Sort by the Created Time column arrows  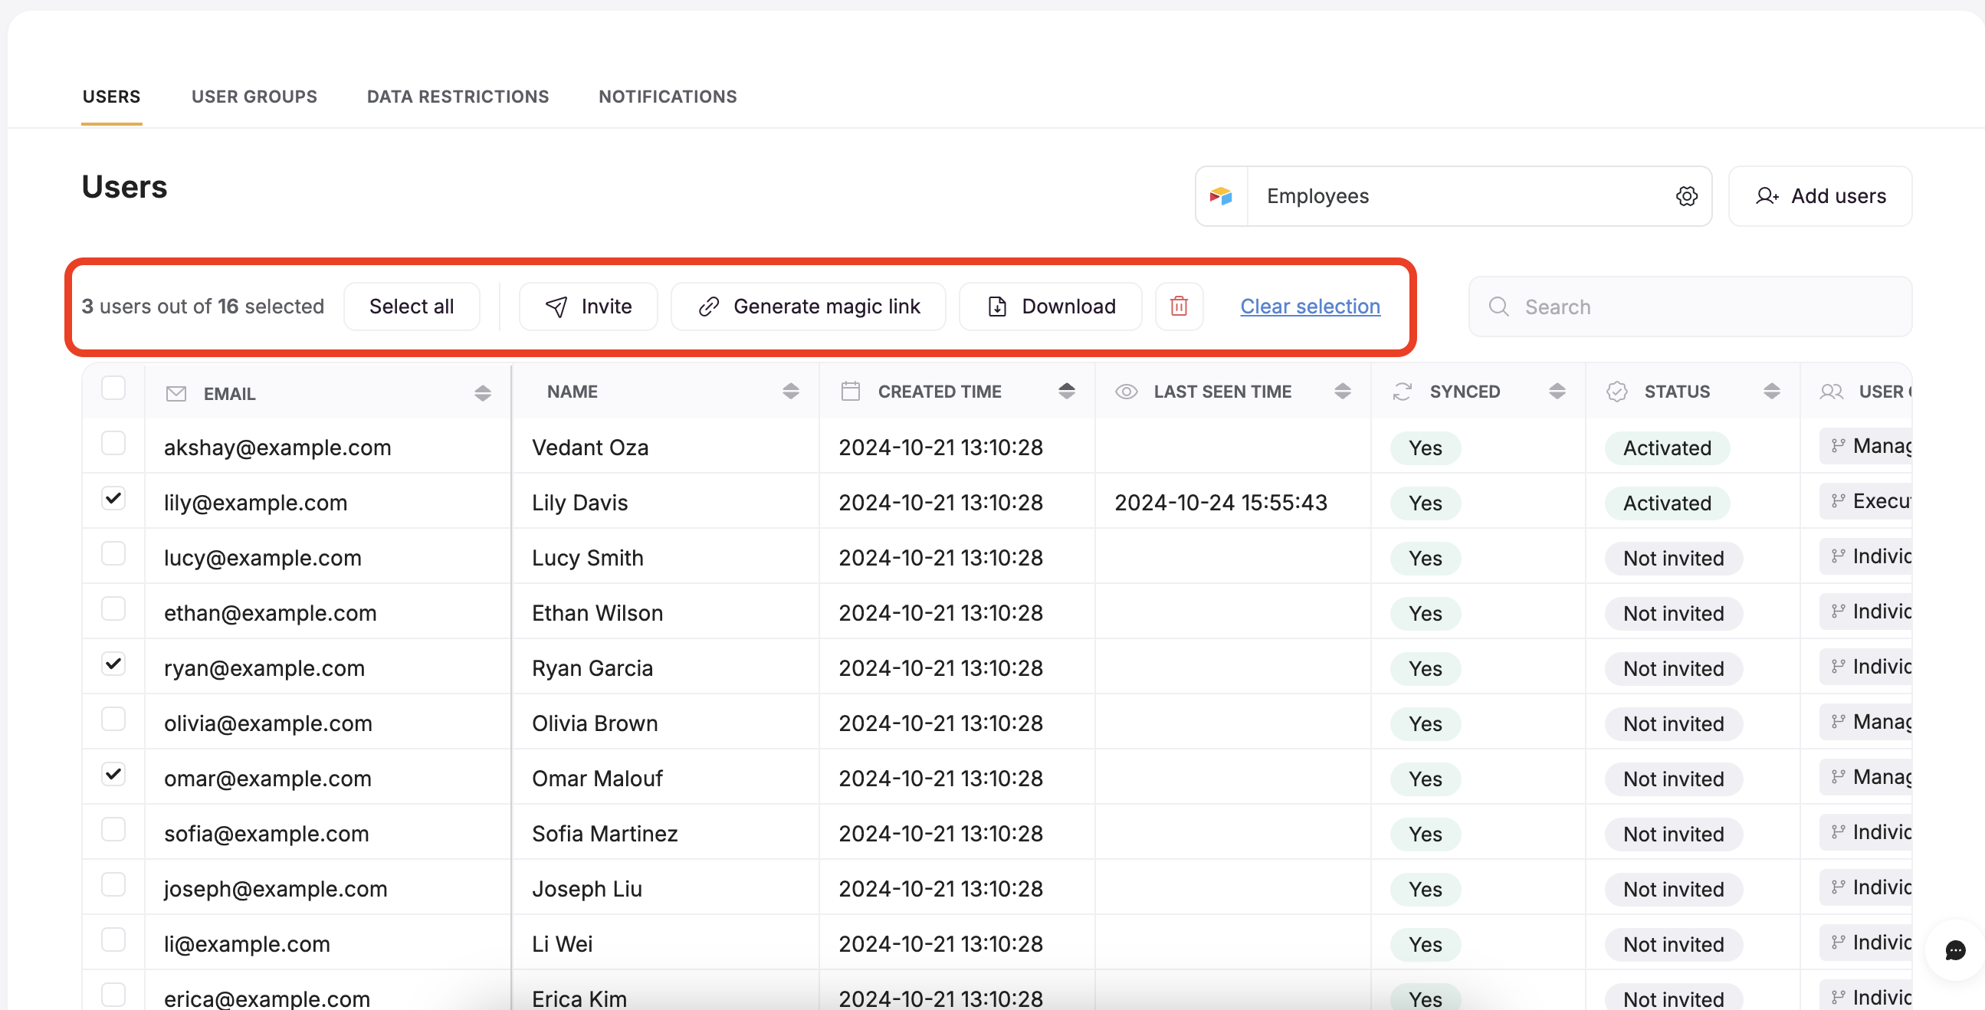coord(1067,392)
